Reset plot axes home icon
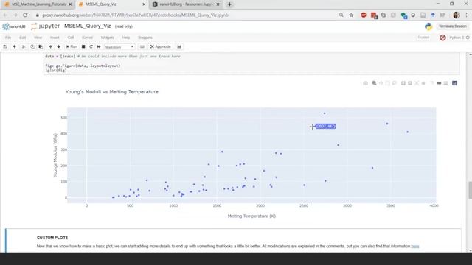 tap(423, 83)
